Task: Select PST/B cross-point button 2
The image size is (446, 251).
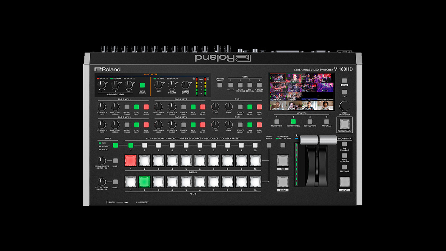Action: pyautogui.click(x=144, y=182)
